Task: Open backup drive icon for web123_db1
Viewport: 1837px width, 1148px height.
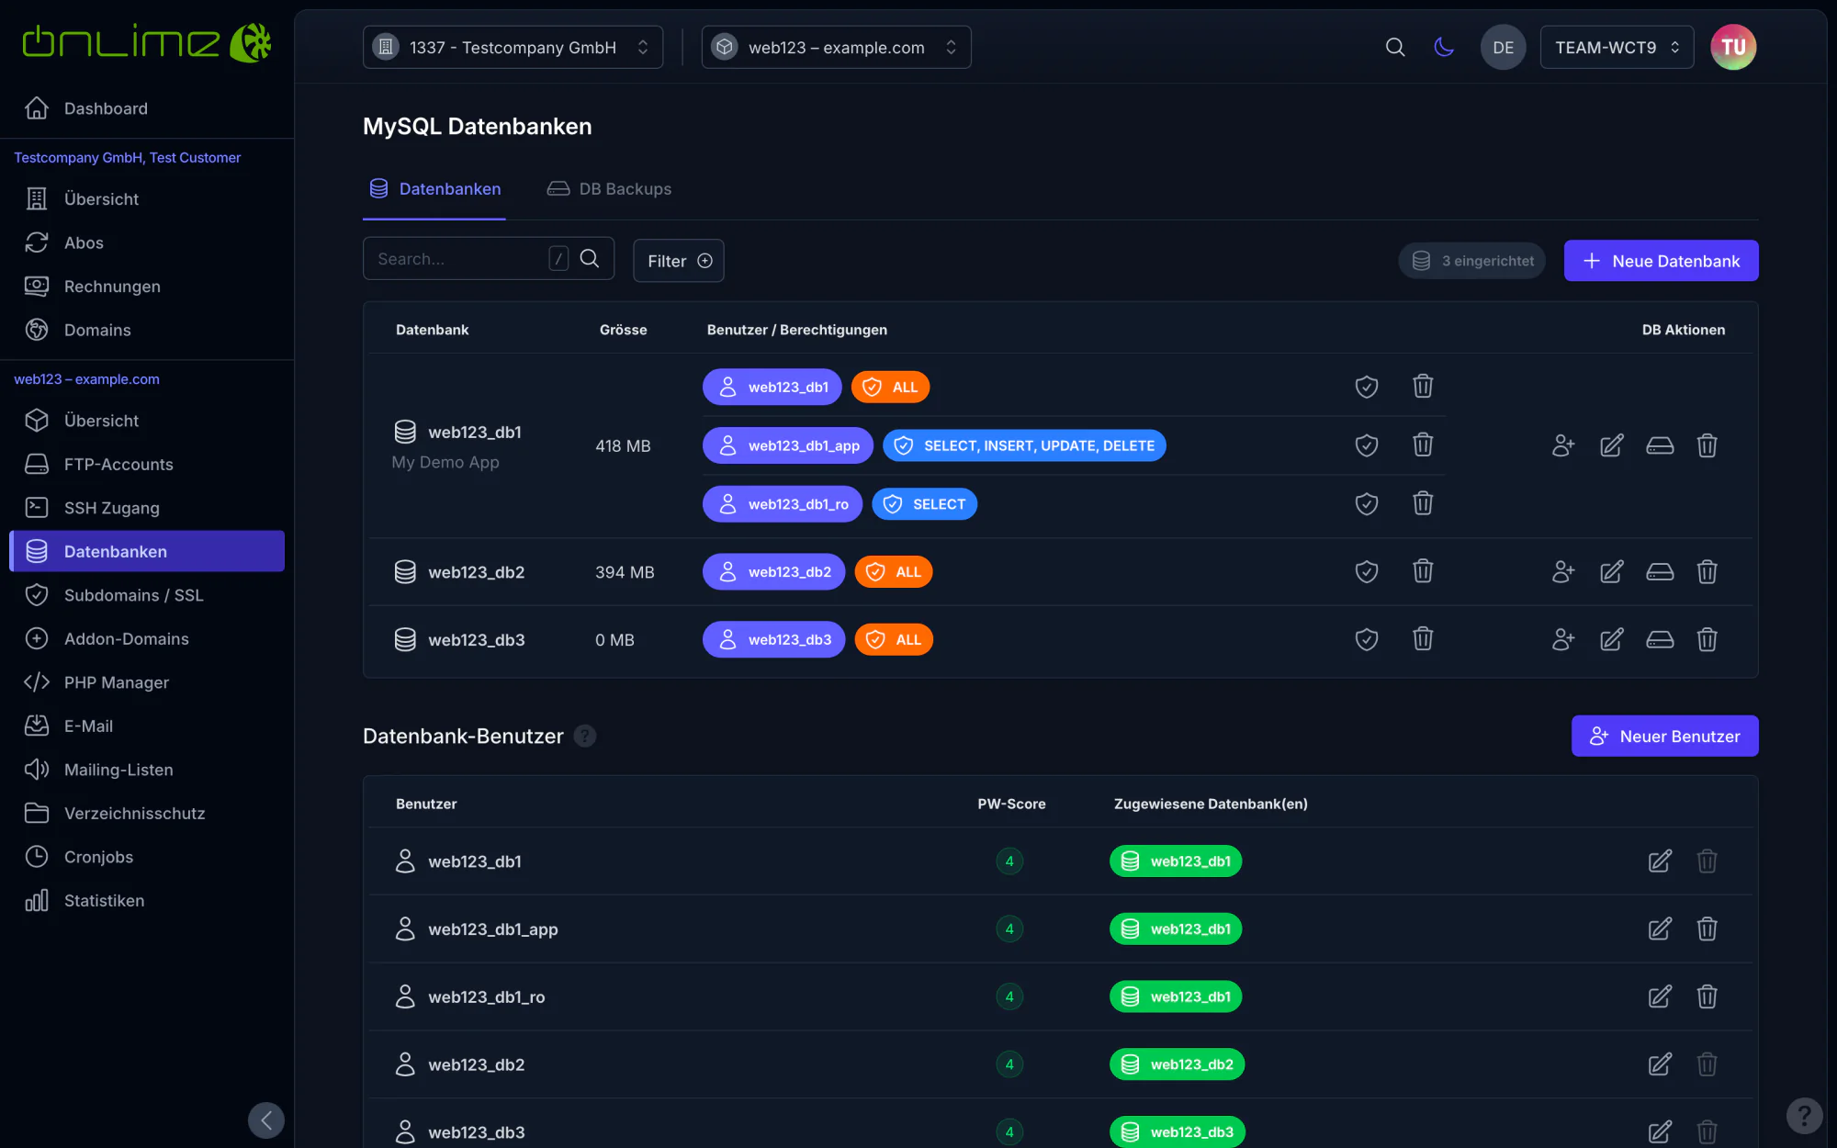Action: pyautogui.click(x=1660, y=445)
